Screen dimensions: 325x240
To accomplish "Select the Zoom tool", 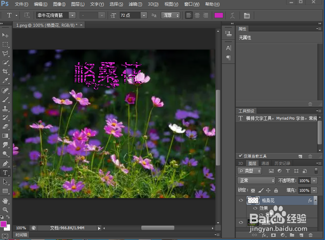I will (x=5, y=209).
